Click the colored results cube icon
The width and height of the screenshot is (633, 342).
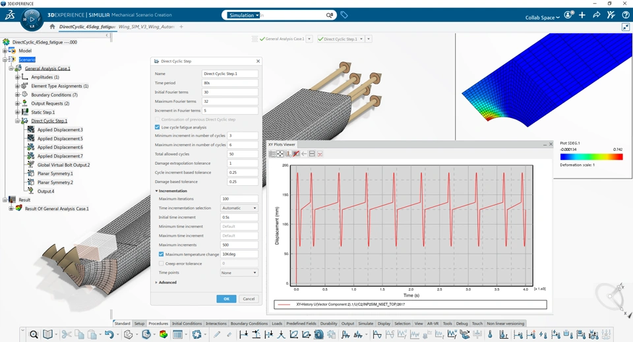tap(164, 334)
